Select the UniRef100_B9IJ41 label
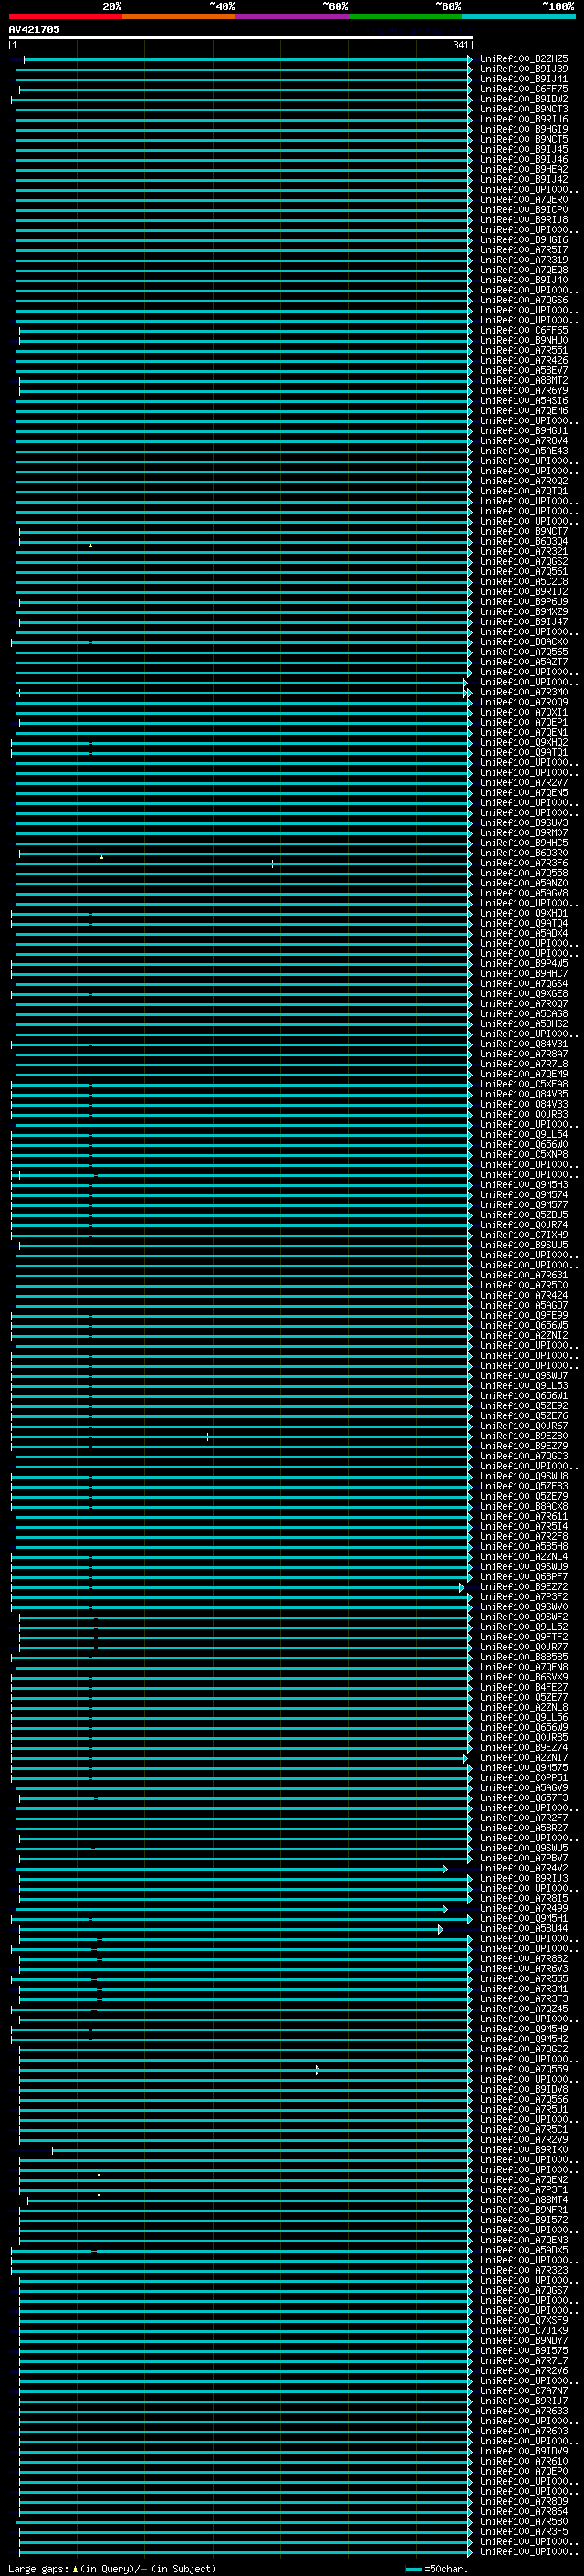Screen dimensions: 584x2576 point(524,79)
